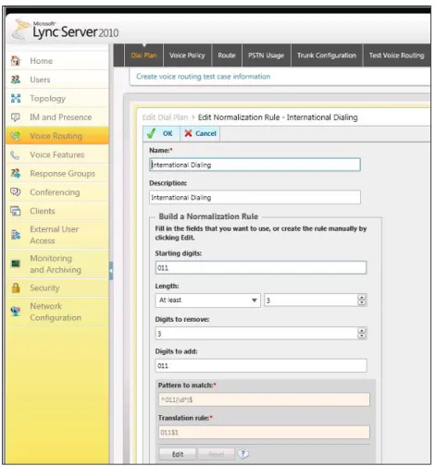Click the Topology network icon
436x466 pixels.
click(16, 98)
